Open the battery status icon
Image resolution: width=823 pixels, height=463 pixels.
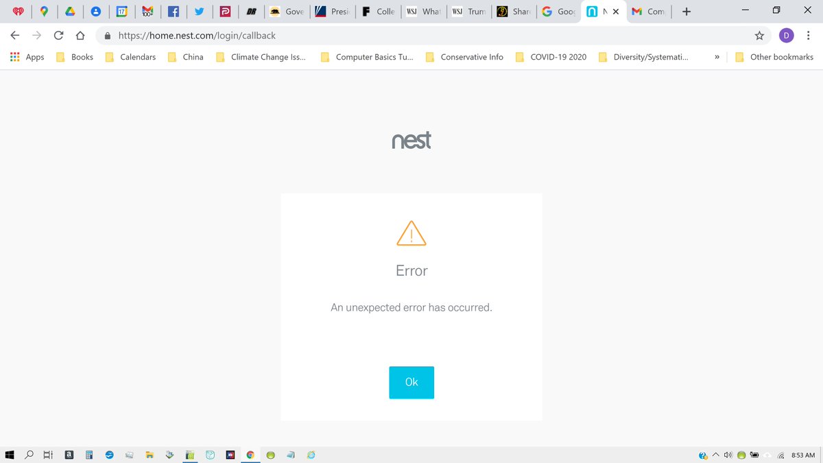point(754,454)
